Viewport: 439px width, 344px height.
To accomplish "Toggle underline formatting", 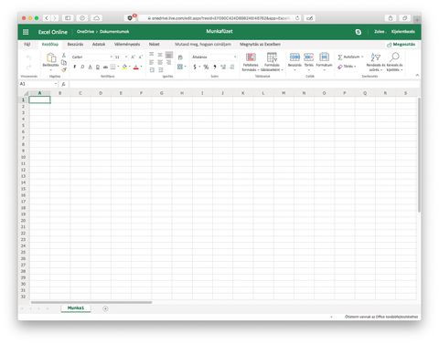I will [x=90, y=67].
